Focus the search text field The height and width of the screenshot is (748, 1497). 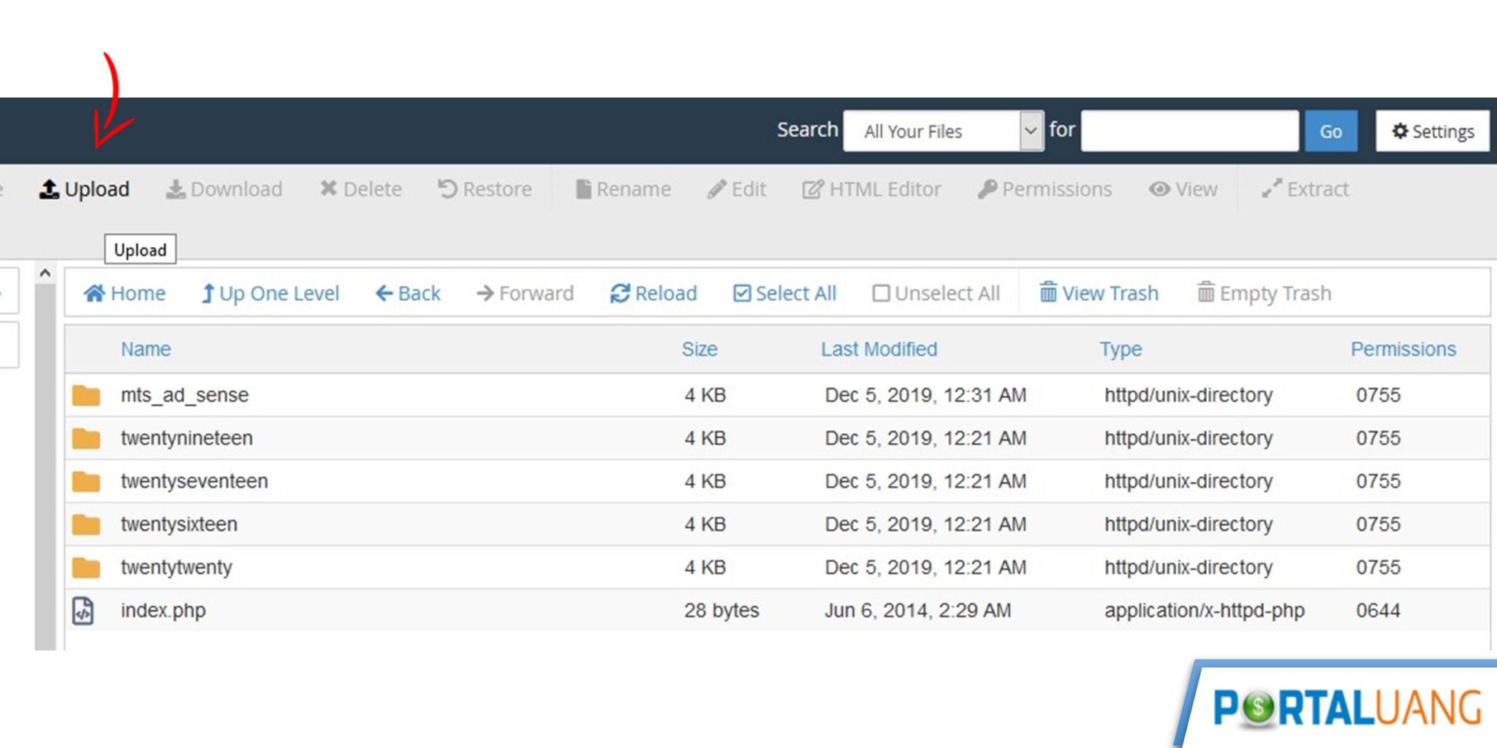[1189, 131]
